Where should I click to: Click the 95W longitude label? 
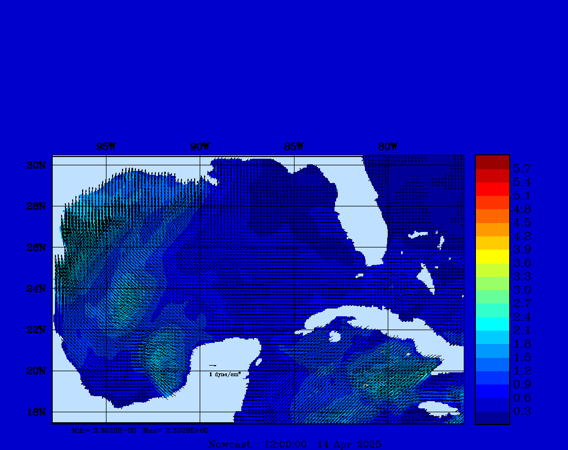106,146
